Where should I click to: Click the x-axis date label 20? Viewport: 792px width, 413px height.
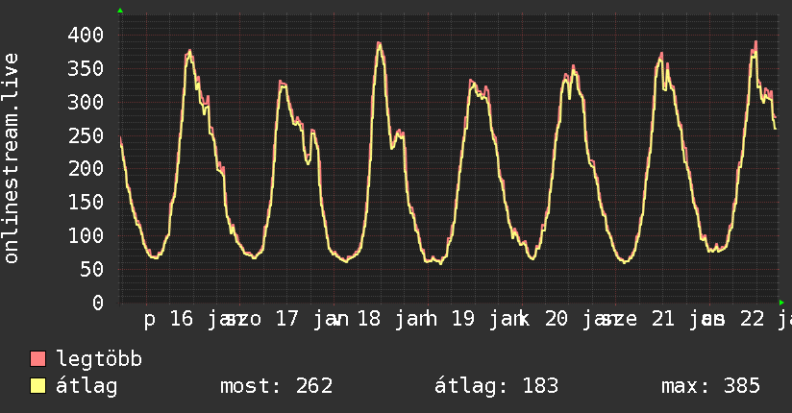click(x=557, y=319)
